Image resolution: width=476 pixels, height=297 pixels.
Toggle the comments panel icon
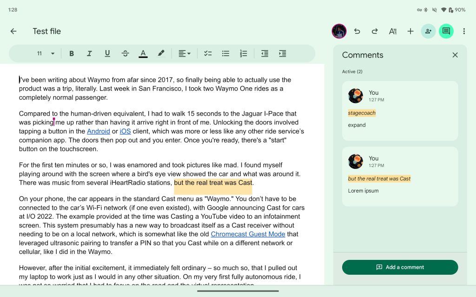click(446, 31)
